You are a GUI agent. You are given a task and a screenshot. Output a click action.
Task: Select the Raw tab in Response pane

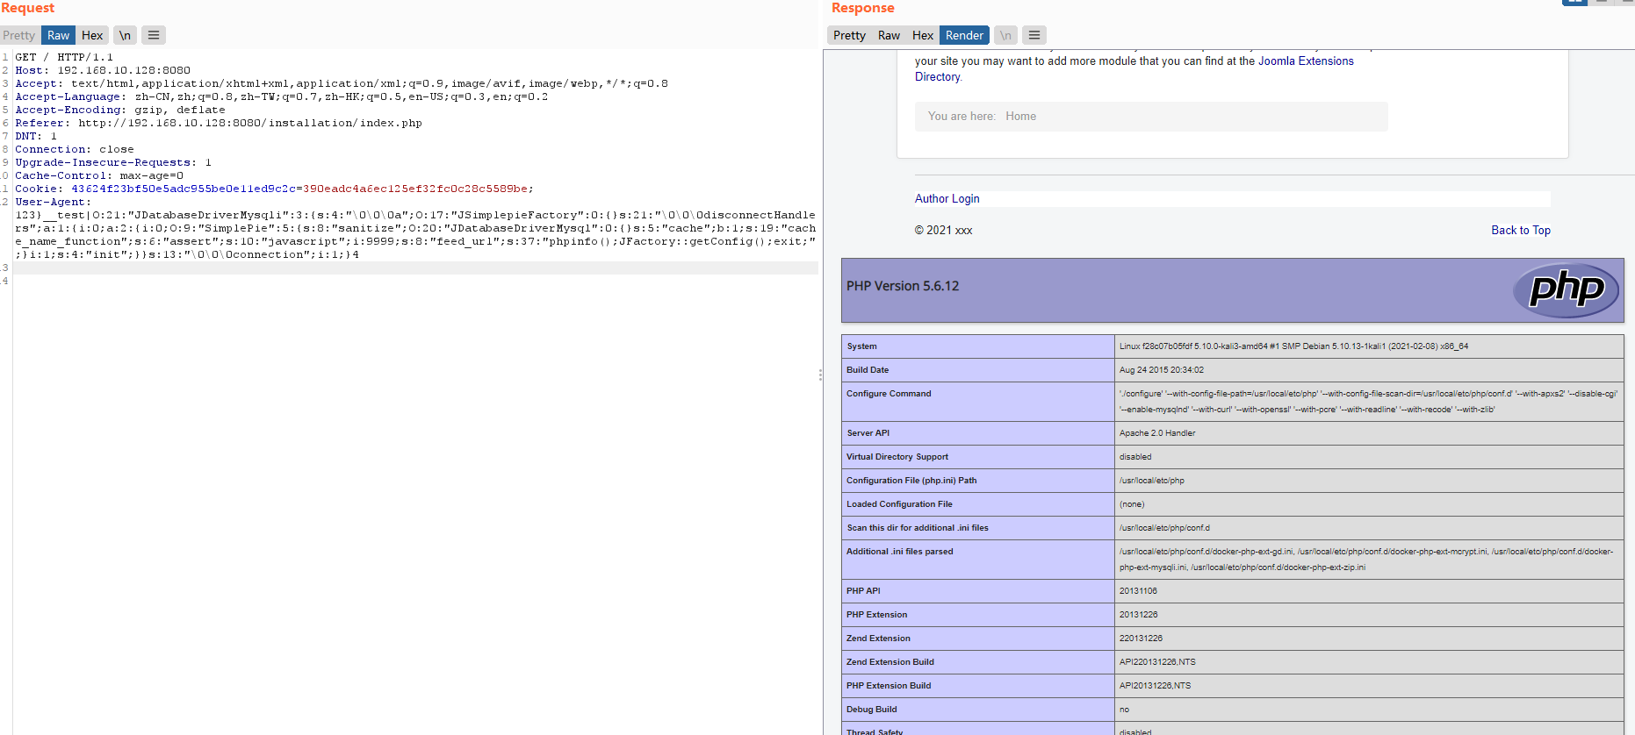point(889,35)
